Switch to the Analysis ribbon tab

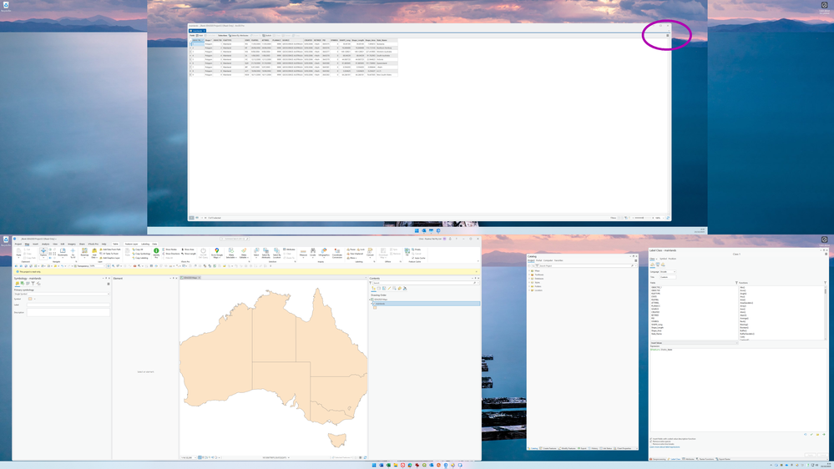[45, 244]
